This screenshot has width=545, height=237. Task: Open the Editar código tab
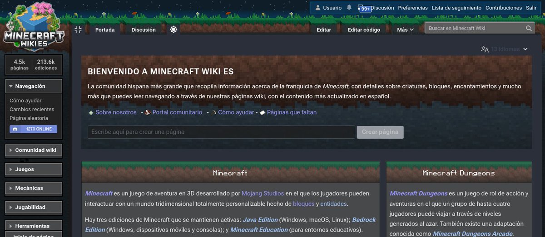(364, 29)
